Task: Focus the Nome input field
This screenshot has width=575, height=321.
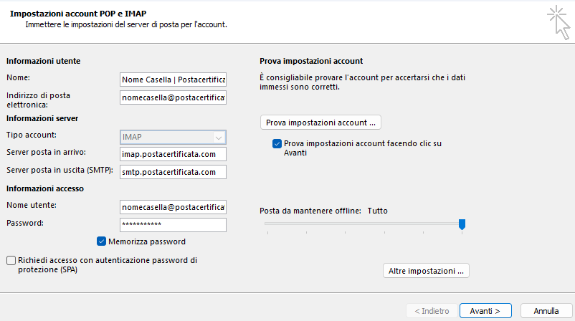Action: tap(173, 80)
